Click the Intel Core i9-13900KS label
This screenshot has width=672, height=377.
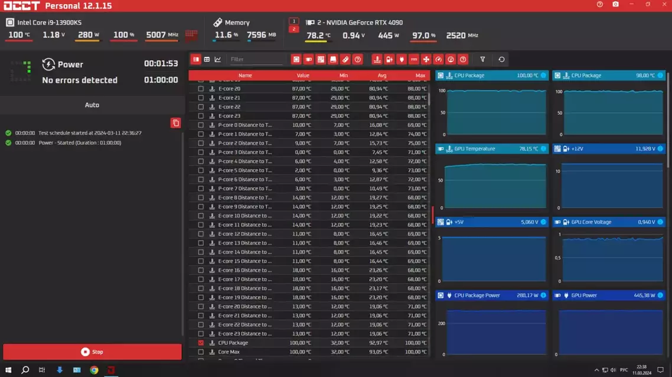pyautogui.click(x=49, y=22)
